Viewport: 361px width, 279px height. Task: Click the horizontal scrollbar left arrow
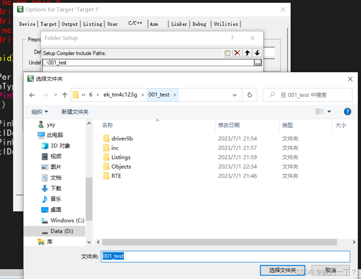coord(98,242)
